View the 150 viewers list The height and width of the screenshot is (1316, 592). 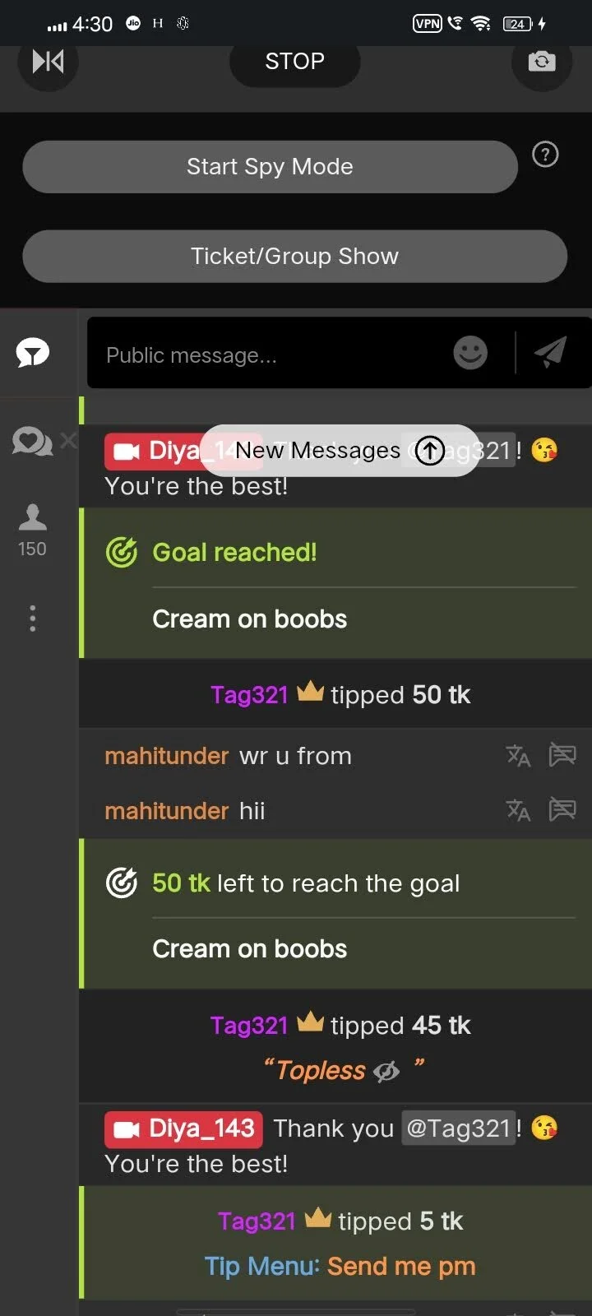click(32, 531)
